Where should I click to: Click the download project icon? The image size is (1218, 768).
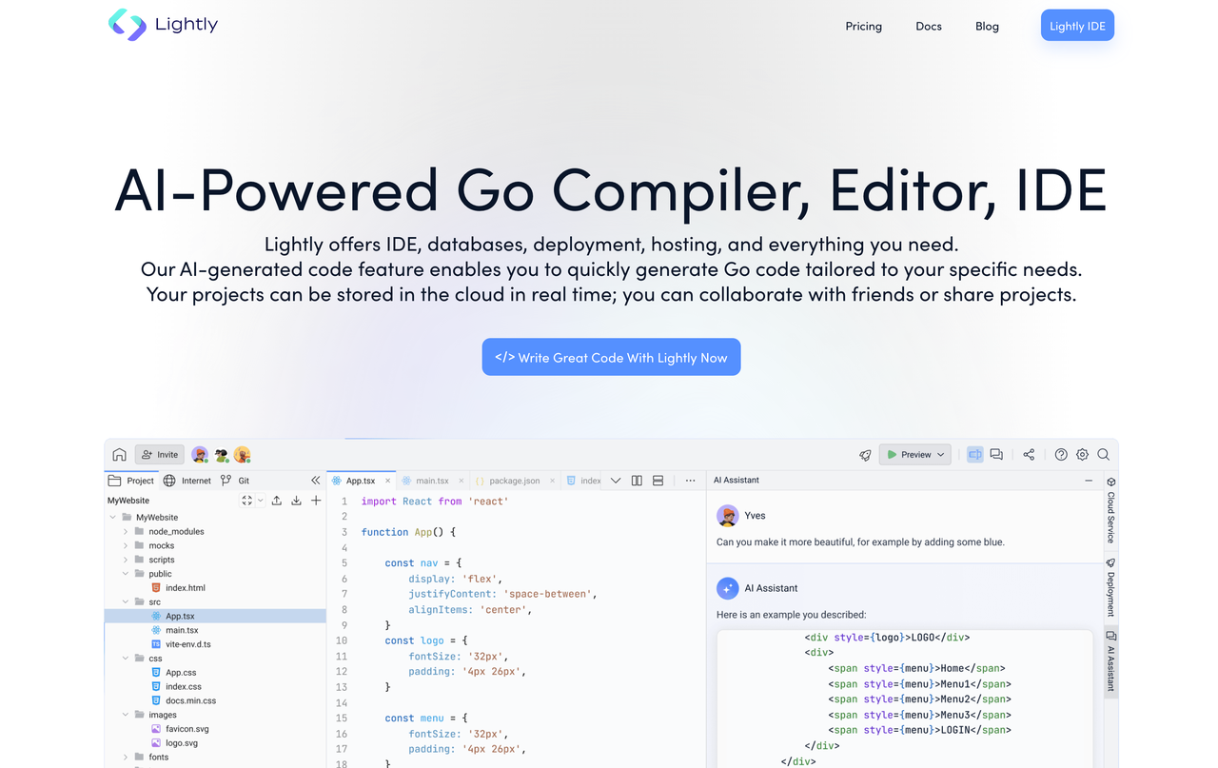296,501
